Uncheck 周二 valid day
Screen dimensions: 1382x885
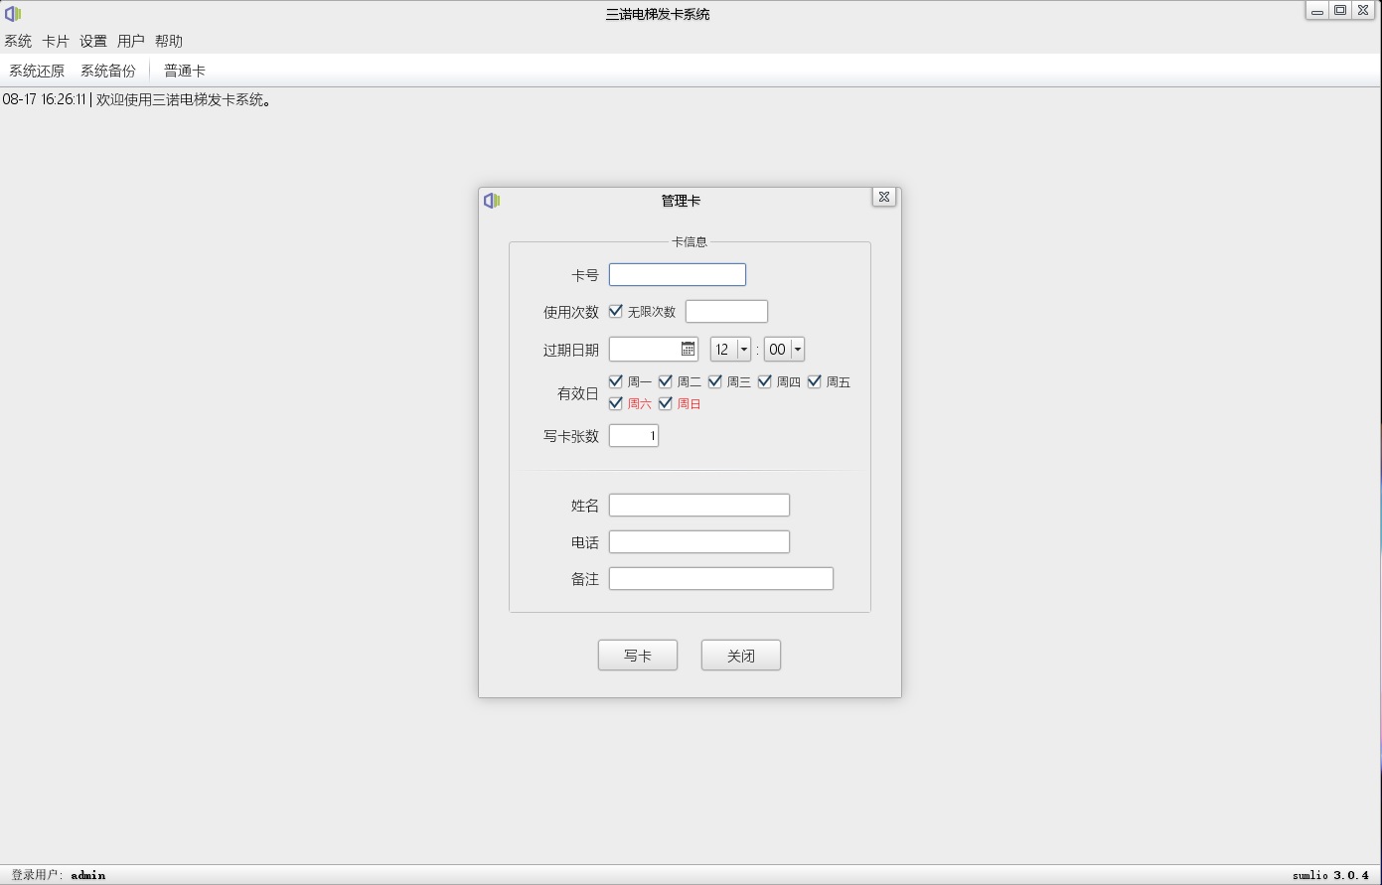[666, 381]
